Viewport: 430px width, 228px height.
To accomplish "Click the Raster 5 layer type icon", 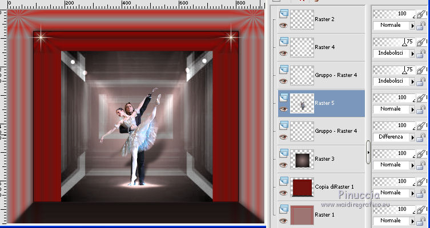I will click(284, 97).
